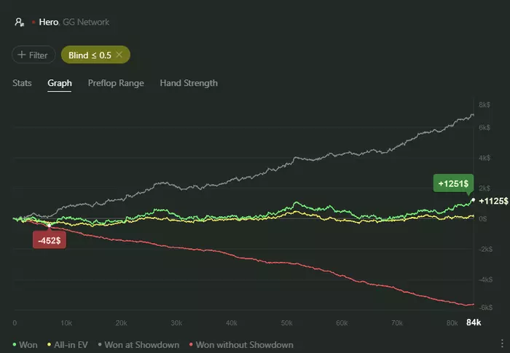510x353 pixels.
Task: Click the red dot beside Won without Showdown
Action: tap(190, 344)
